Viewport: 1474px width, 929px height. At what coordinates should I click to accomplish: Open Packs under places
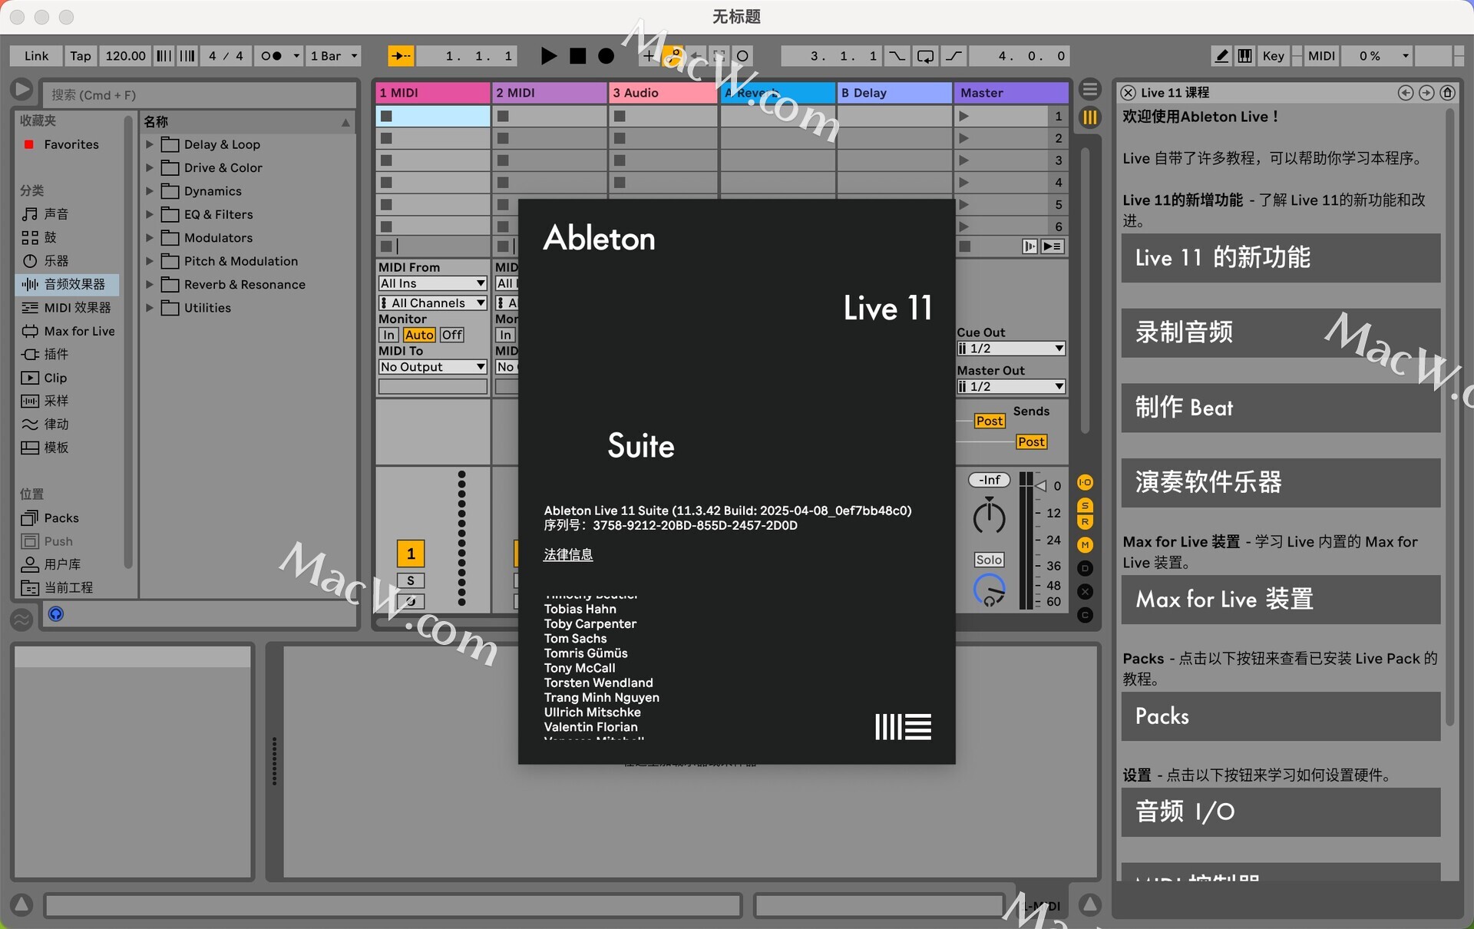(61, 518)
